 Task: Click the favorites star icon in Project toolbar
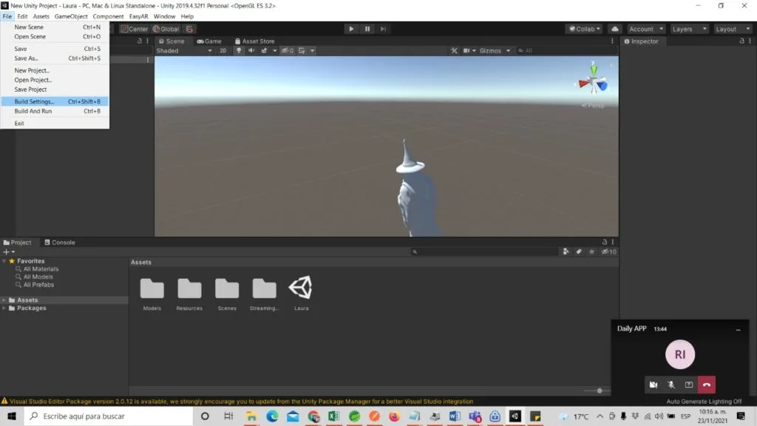pyautogui.click(x=591, y=251)
